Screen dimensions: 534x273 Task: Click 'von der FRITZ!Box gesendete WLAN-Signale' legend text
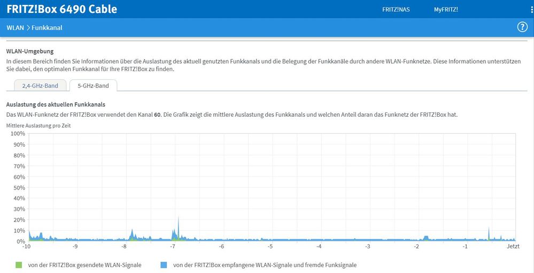pyautogui.click(x=85, y=265)
